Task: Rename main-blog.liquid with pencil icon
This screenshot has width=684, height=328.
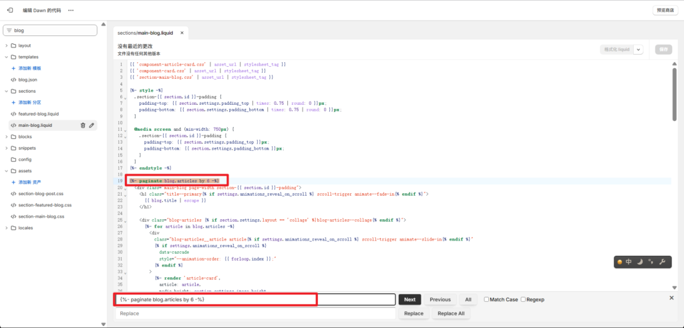Action: [x=92, y=125]
